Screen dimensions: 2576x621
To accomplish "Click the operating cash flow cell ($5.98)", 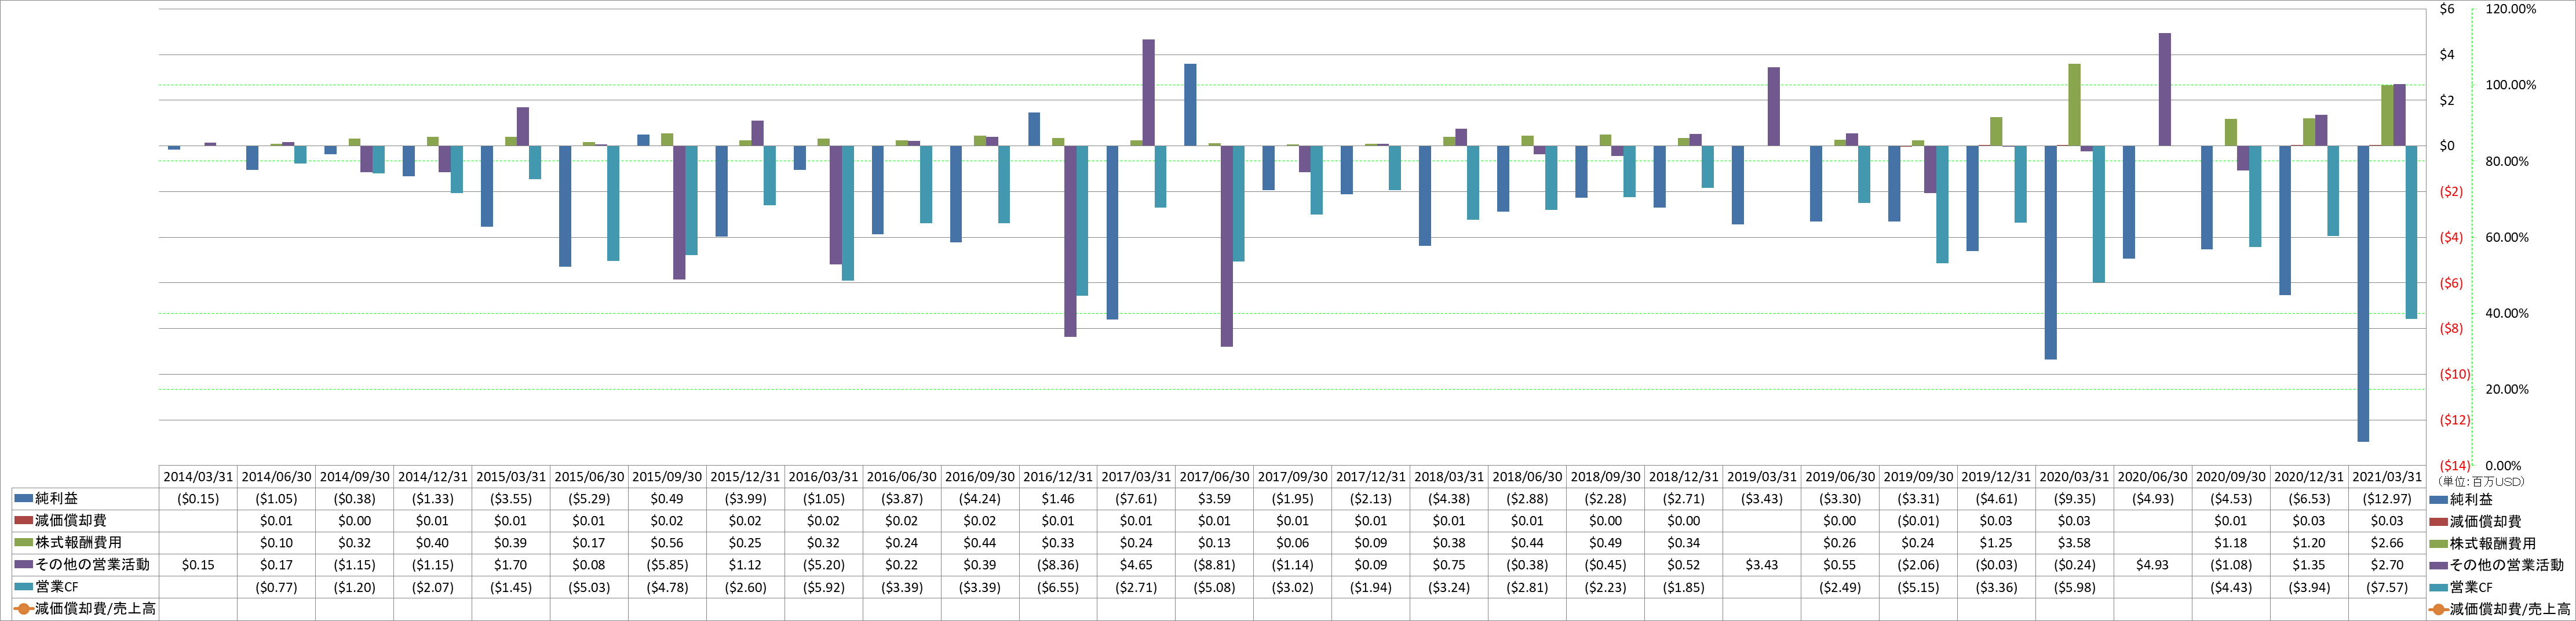I will pyautogui.click(x=2074, y=587).
